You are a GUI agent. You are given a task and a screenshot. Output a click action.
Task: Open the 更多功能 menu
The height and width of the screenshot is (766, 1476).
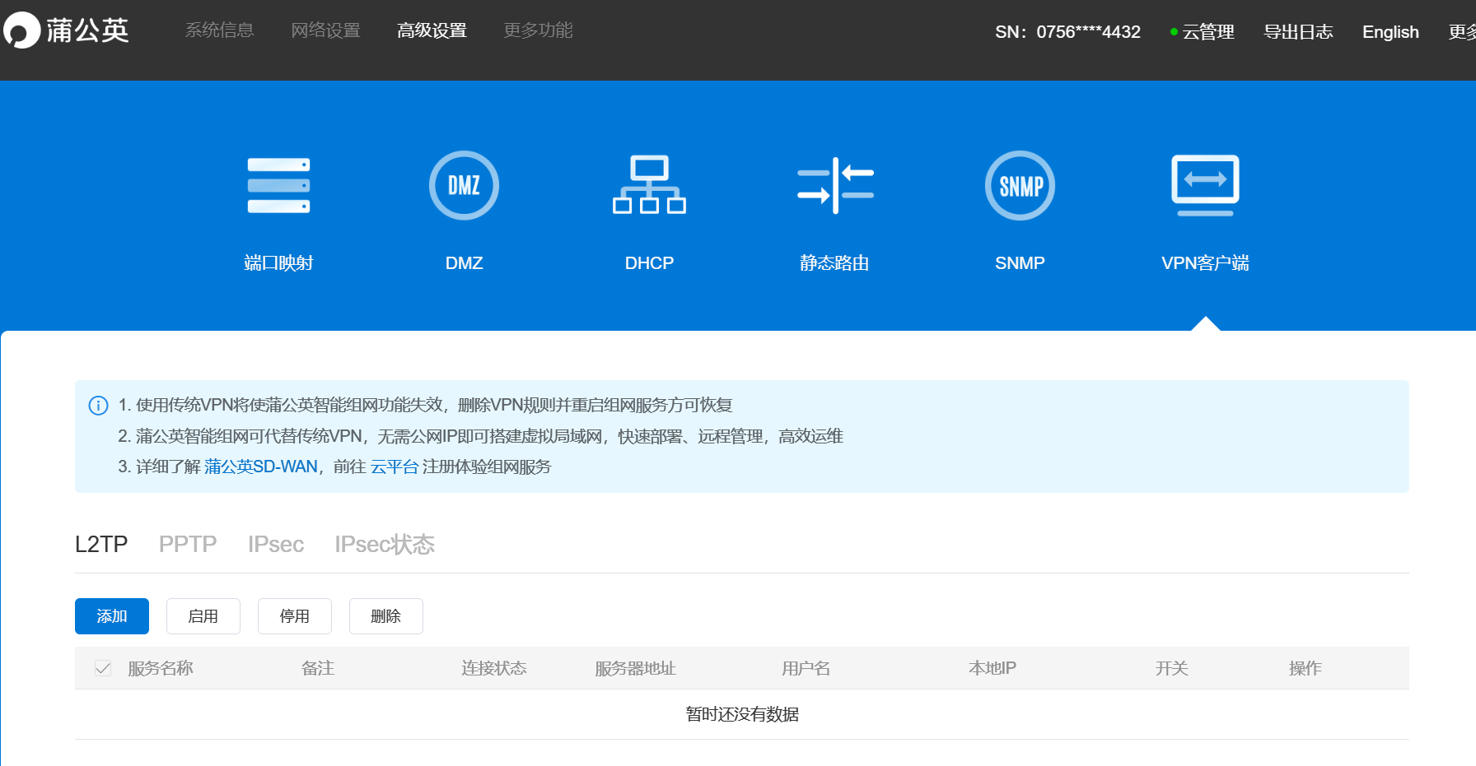pos(538,30)
